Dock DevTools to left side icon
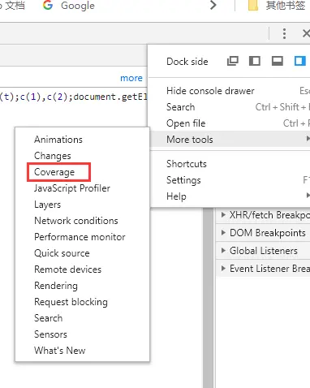 click(255, 61)
